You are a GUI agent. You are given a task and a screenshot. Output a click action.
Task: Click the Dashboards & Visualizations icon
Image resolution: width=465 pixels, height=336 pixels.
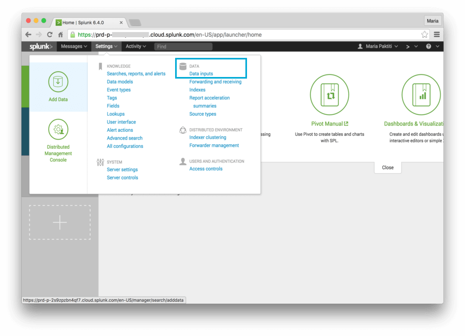point(421,95)
